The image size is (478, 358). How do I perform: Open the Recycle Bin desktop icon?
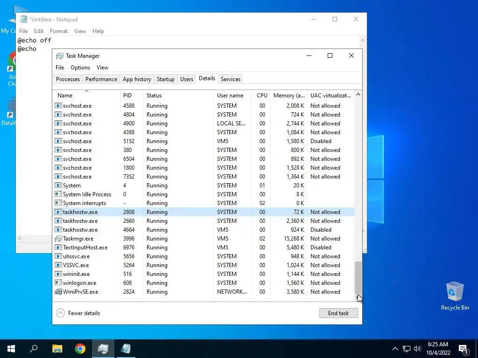pos(455,296)
